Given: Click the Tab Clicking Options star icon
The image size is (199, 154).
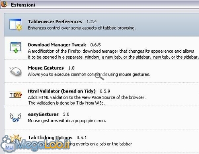Looking at the screenshot, I should point(16,138).
